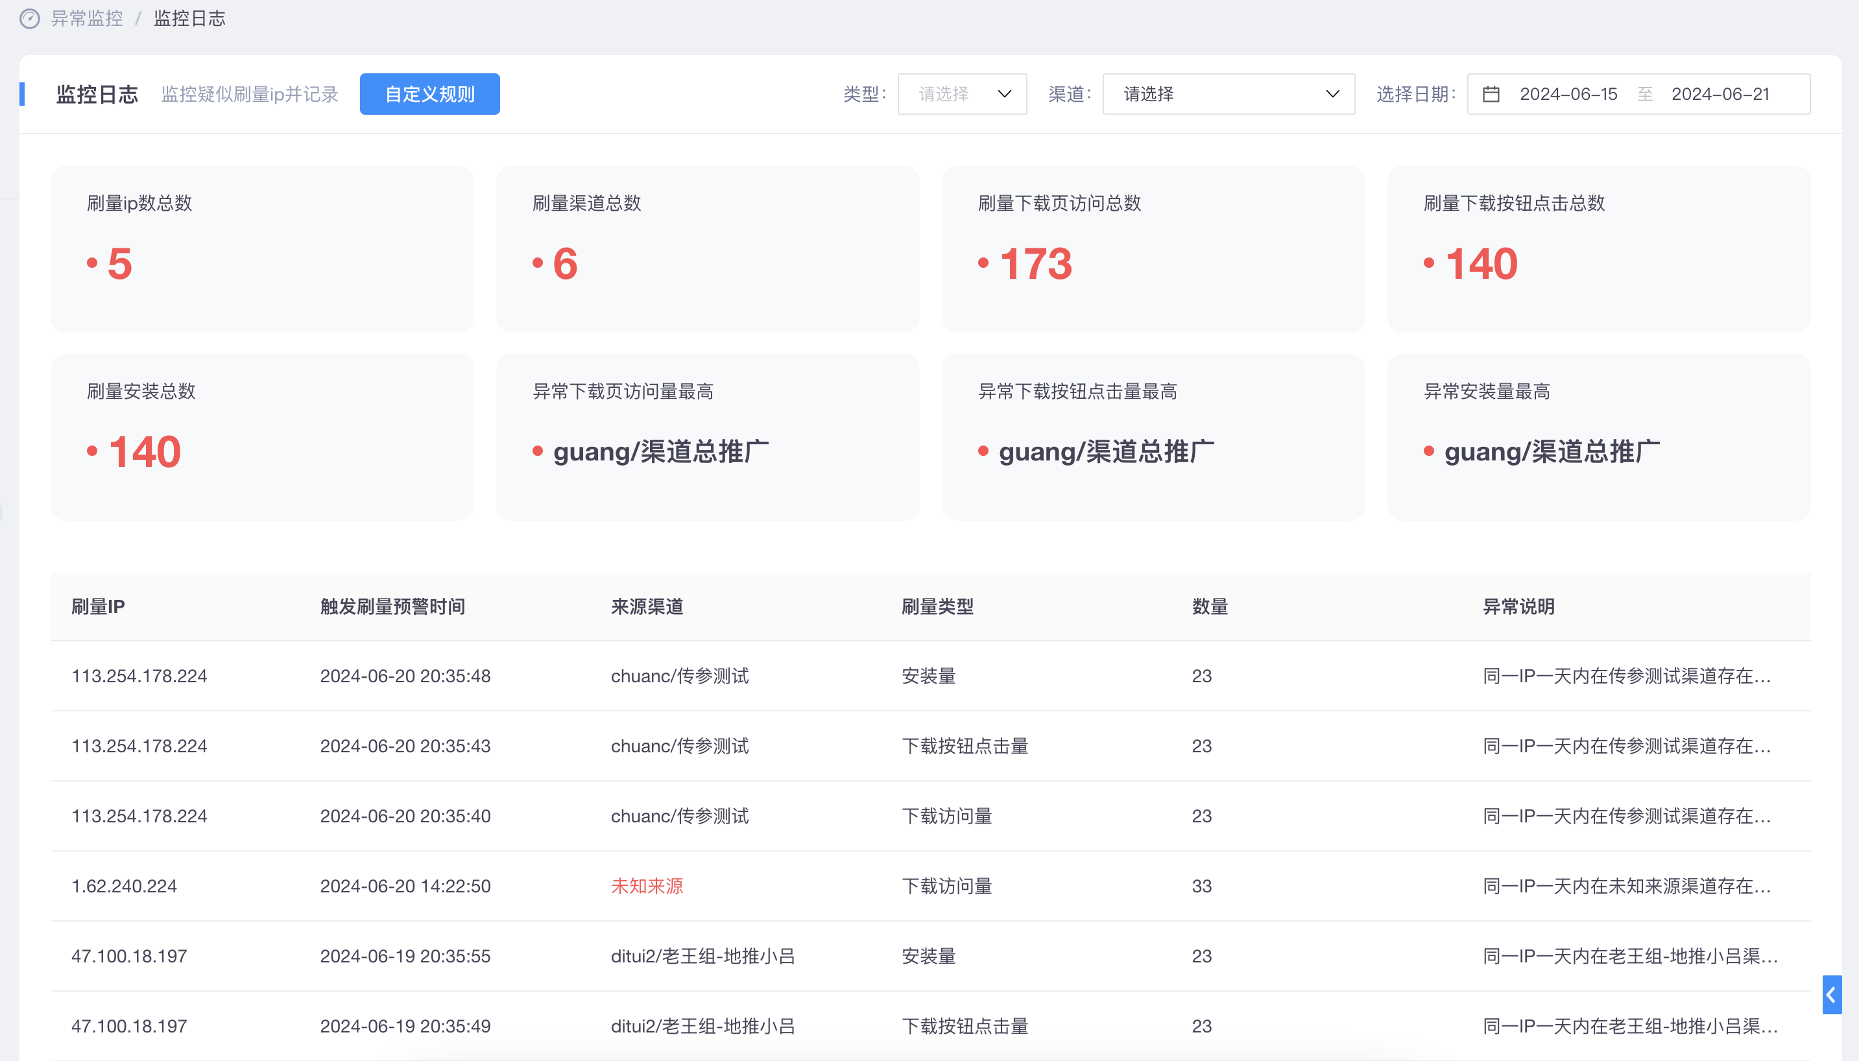The height and width of the screenshot is (1061, 1859).
Task: Click 安装量 in the 2024-06-20 20:35:48 row
Action: click(x=929, y=676)
